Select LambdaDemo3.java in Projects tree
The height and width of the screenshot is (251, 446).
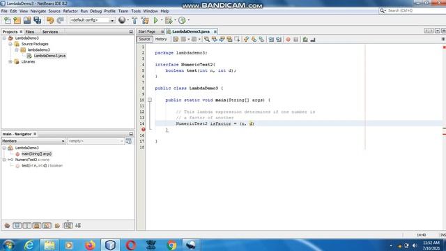click(49, 56)
